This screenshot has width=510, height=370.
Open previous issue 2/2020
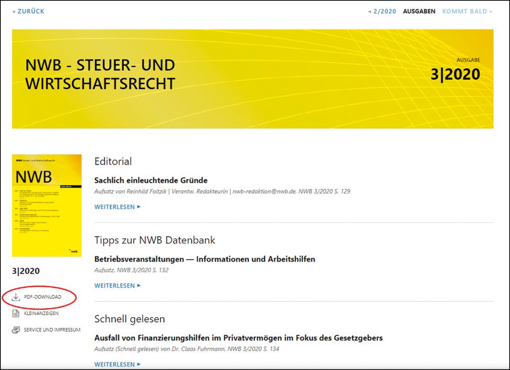pos(384,11)
